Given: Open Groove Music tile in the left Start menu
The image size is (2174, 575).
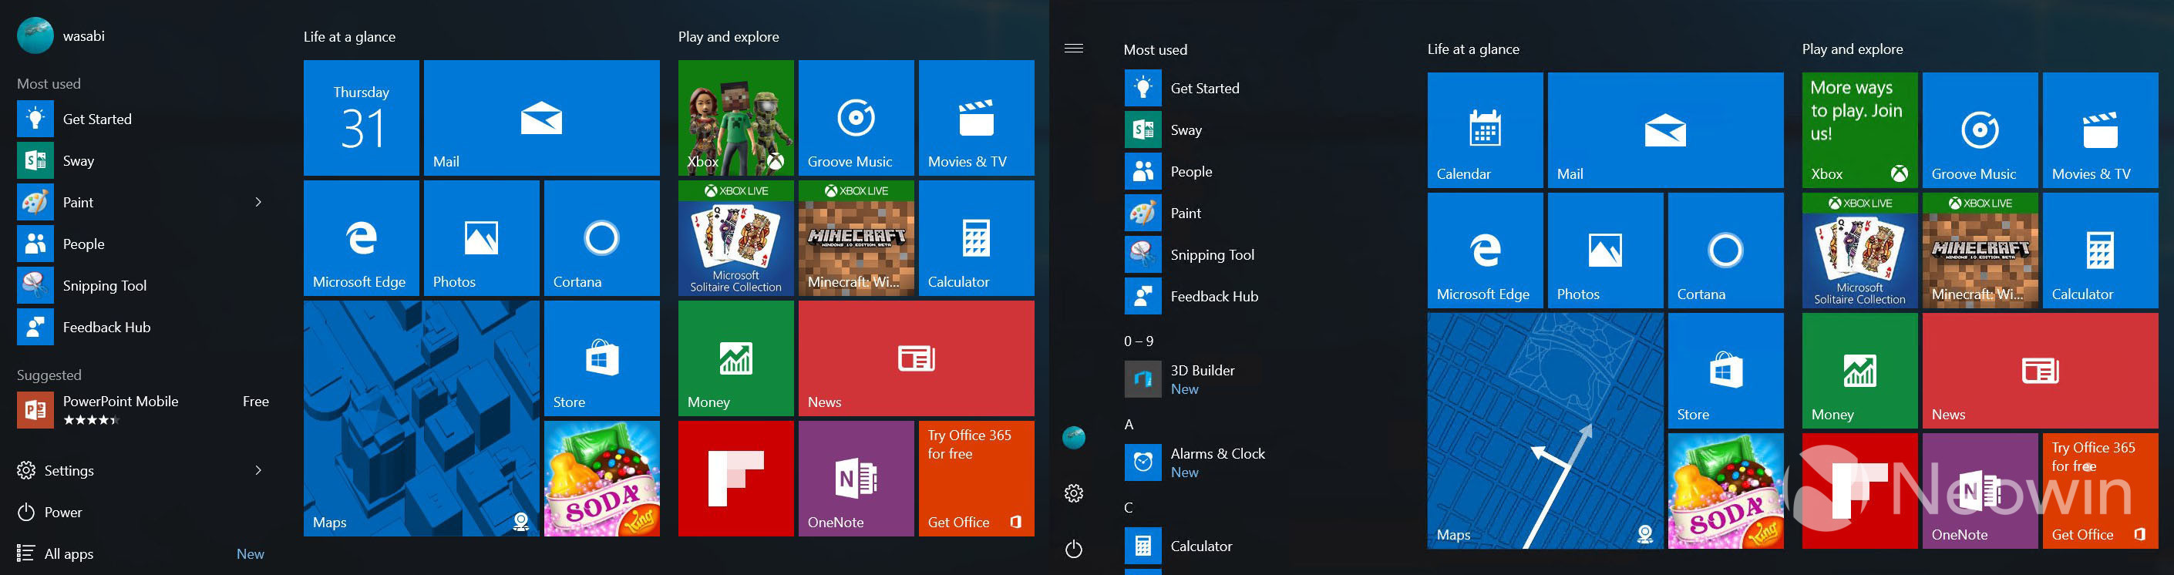Looking at the screenshot, I should coord(856,117).
